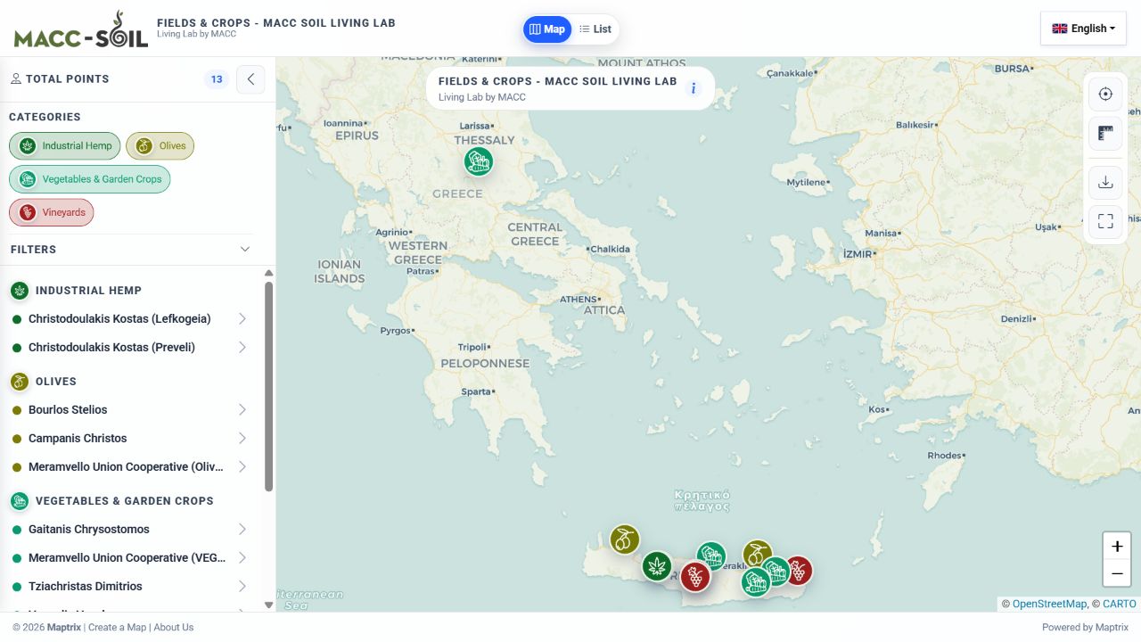Open the About Us link
Screen dimensions: 1141x642
[174, 628]
